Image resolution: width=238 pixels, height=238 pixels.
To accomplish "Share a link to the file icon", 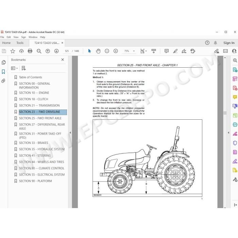I will [217, 51].
